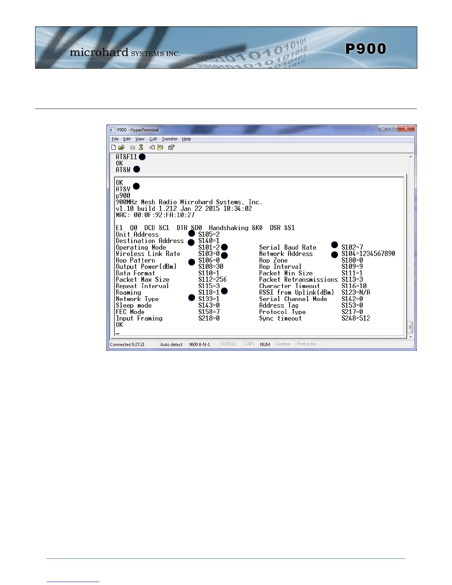Click the 'Auto detect' status bar entry
Viewport: 452px width, 585px height.
click(171, 345)
